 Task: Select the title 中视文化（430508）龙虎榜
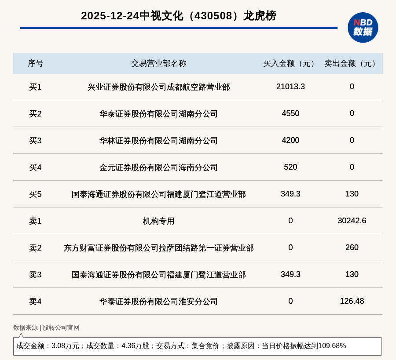pos(178,16)
